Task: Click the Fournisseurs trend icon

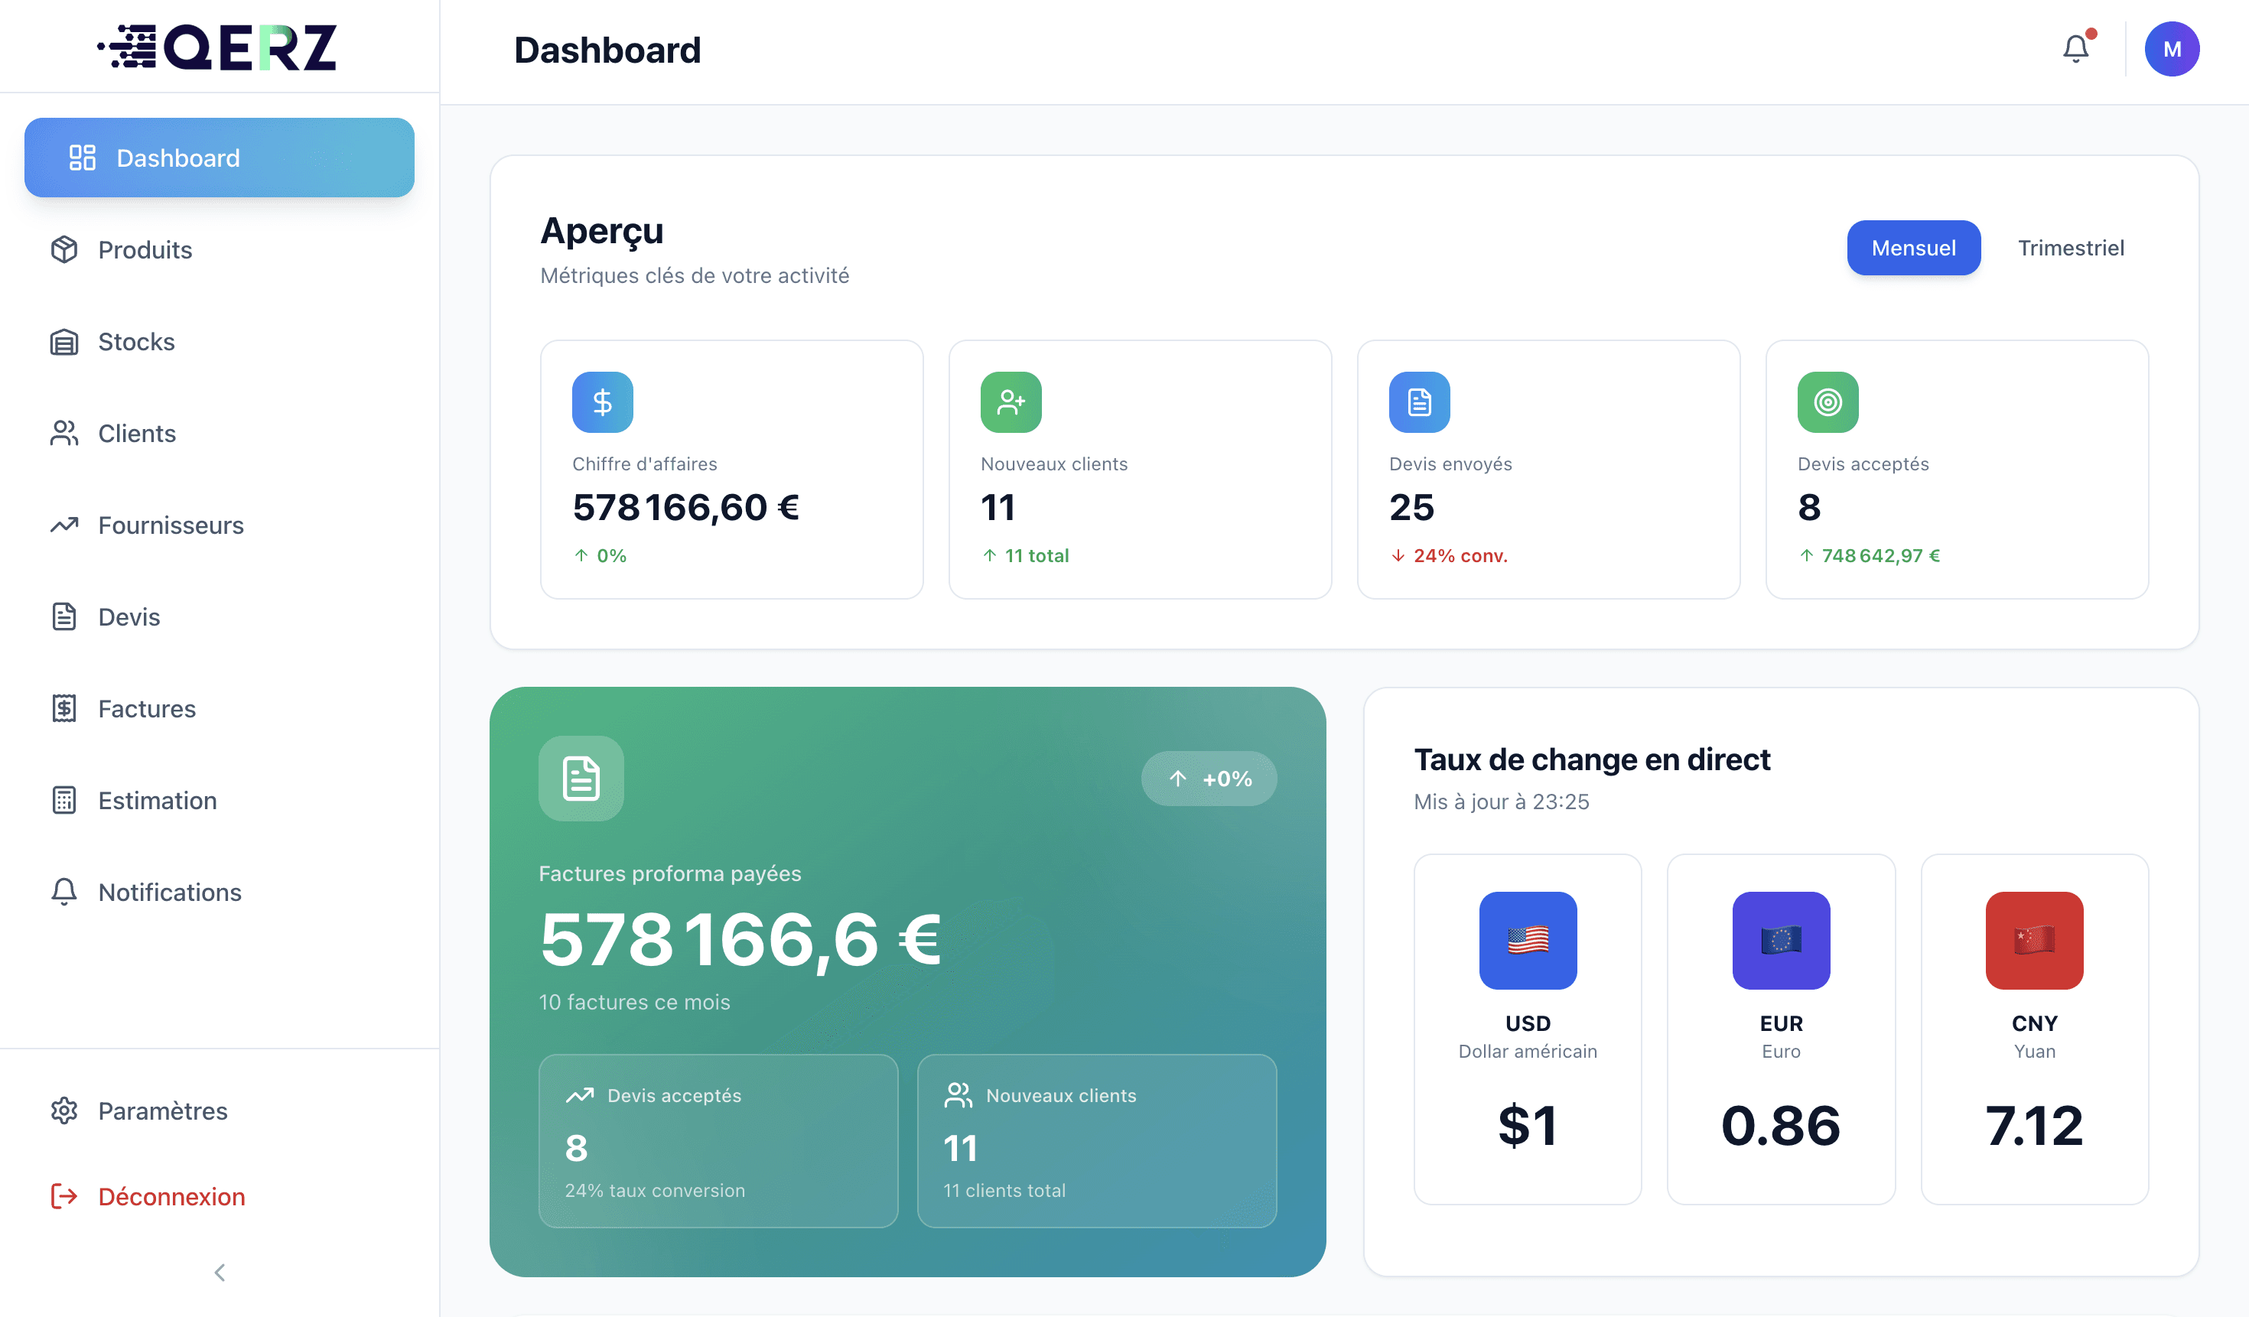Action: point(63,525)
